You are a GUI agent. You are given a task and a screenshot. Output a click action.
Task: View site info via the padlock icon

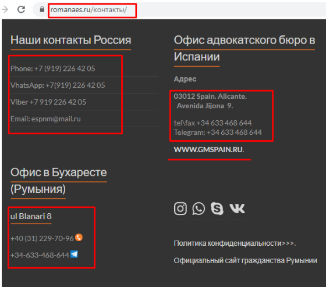click(x=42, y=9)
